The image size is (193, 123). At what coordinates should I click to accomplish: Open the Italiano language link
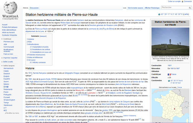click(x=6, y=84)
